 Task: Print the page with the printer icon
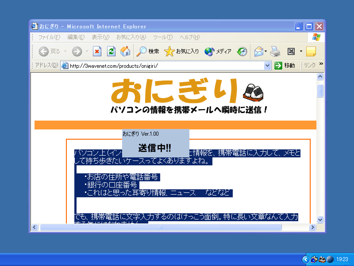click(275, 51)
